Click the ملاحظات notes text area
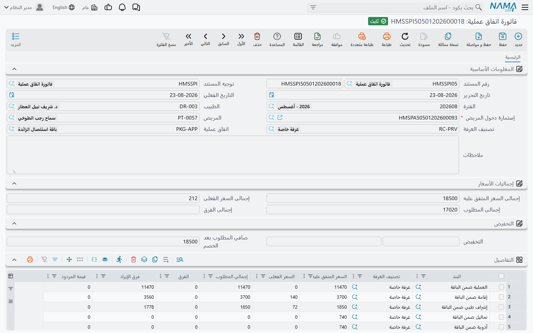This screenshot has height=333, width=533. click(x=233, y=155)
